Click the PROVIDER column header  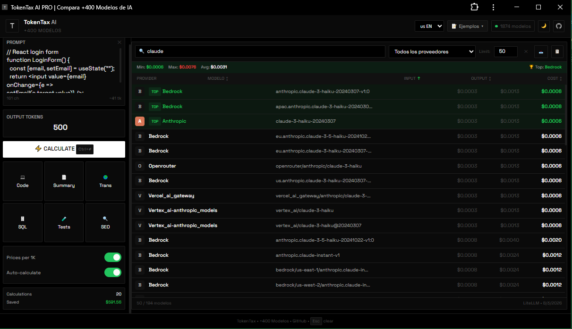click(x=146, y=78)
